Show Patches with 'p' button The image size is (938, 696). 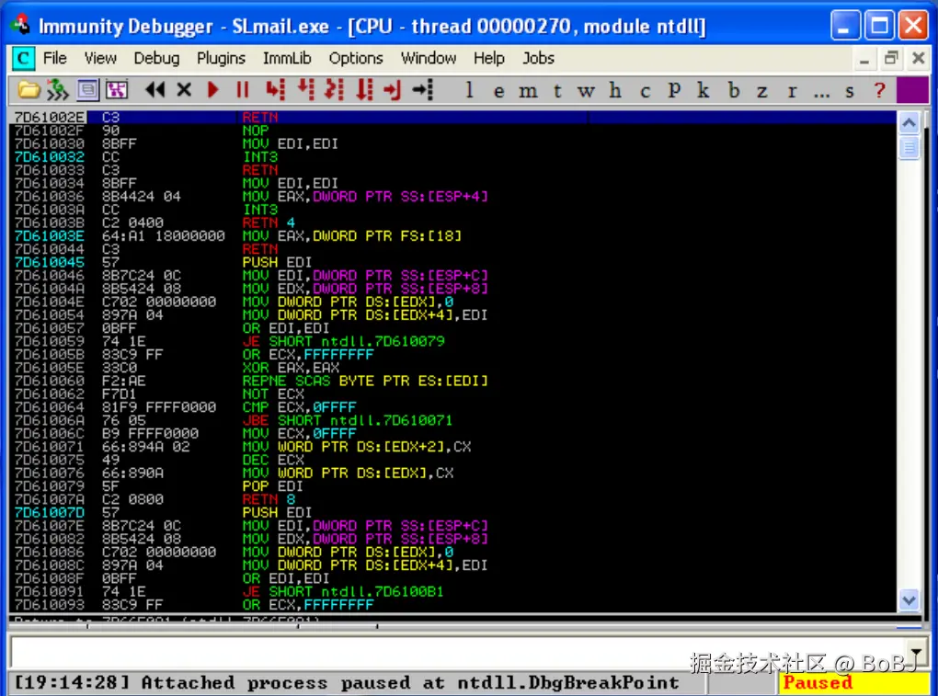point(674,91)
